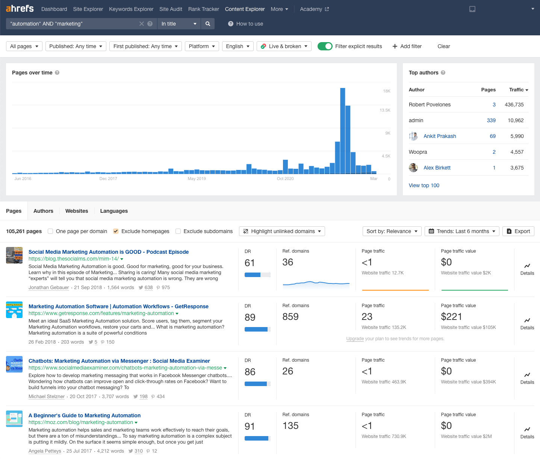Screen dimensions: 540x459
Task: Click the X icon to clear search query
Action: click(x=141, y=23)
